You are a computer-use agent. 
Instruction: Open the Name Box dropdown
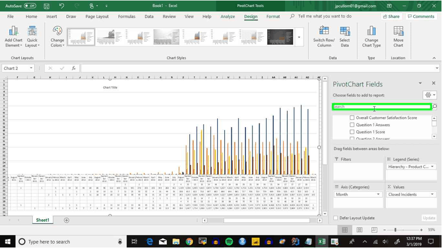tap(31, 68)
